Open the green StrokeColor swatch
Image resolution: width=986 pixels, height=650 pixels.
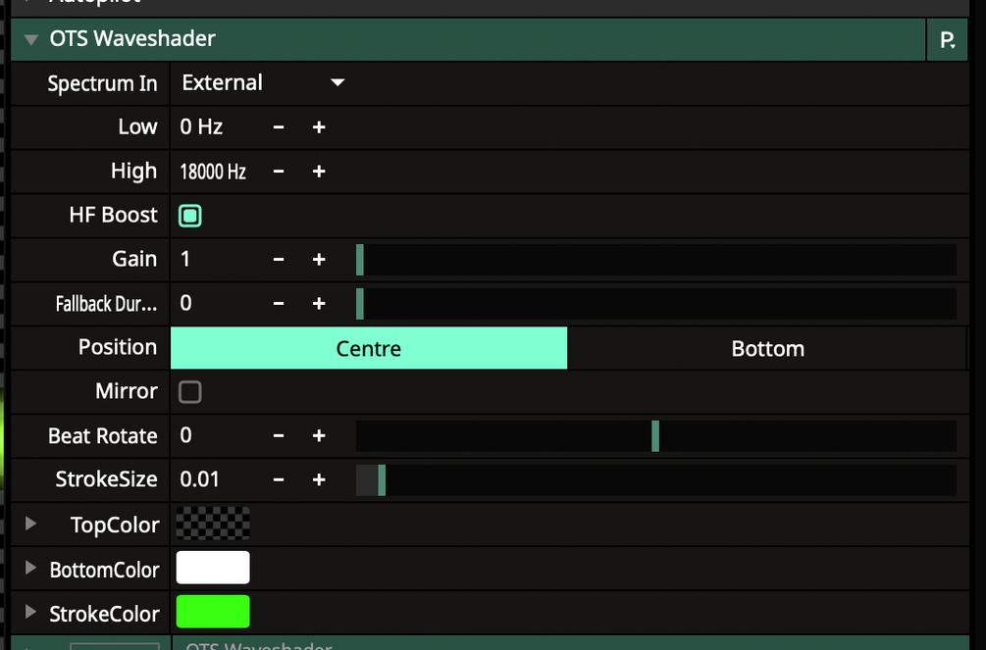(213, 613)
